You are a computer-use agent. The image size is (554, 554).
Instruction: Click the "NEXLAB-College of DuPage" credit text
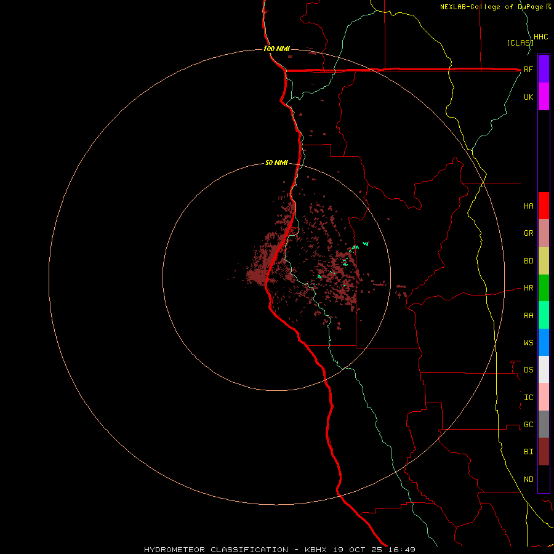pyautogui.click(x=491, y=7)
